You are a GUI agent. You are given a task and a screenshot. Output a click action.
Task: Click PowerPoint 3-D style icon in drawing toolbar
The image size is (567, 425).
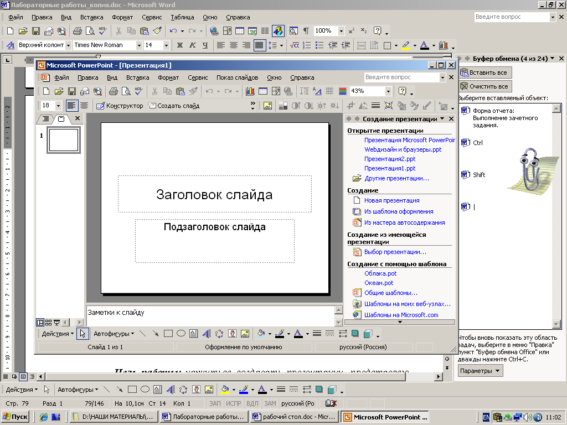pos(368,334)
